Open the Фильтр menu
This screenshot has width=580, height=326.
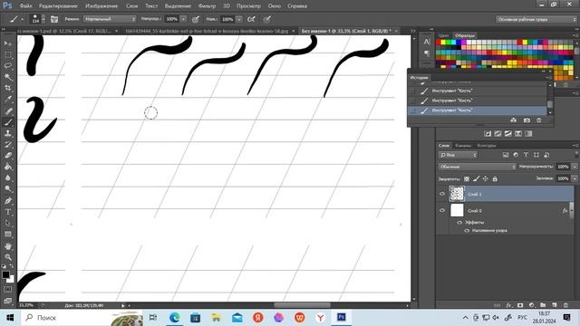[x=207, y=6]
